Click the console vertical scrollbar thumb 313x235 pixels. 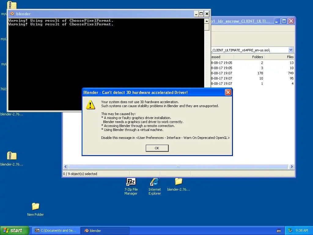(207, 27)
